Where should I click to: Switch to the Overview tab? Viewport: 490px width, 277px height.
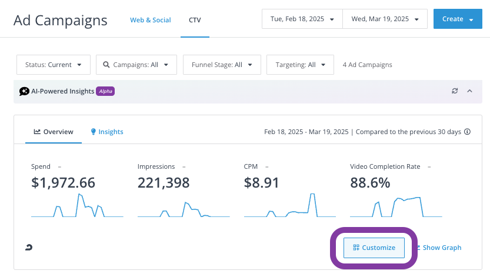pyautogui.click(x=54, y=132)
